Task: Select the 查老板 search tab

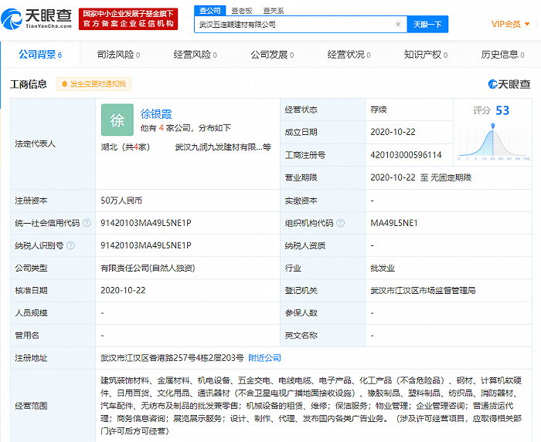Action: pos(241,11)
